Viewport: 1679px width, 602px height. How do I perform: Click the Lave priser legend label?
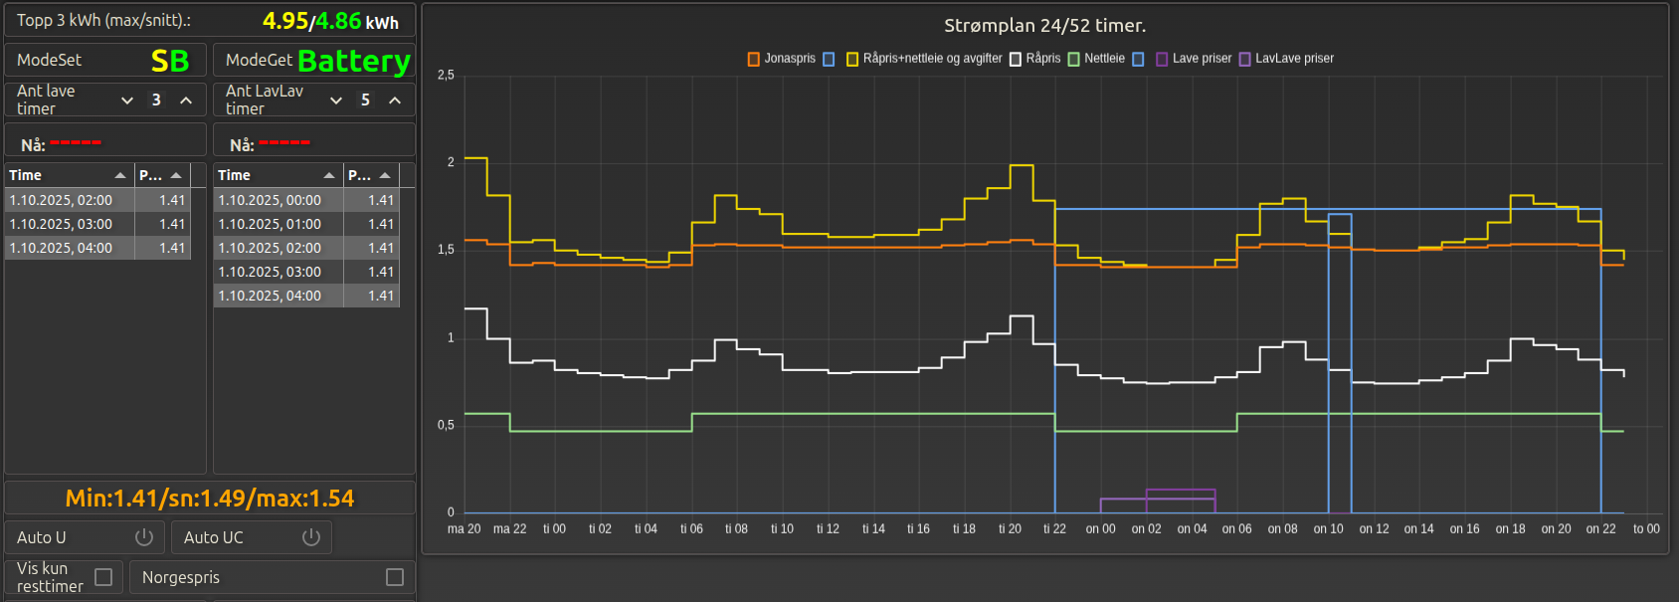tap(1202, 59)
